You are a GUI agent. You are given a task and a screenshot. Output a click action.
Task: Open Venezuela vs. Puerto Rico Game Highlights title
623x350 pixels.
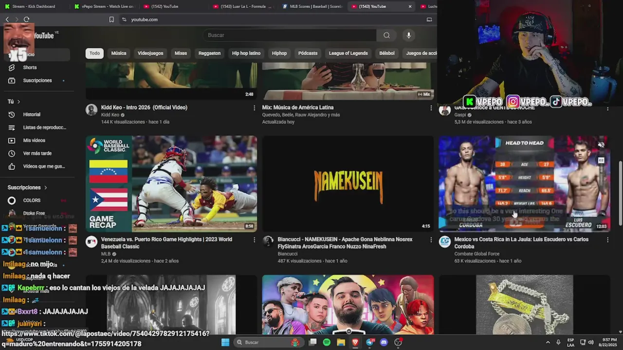166,243
